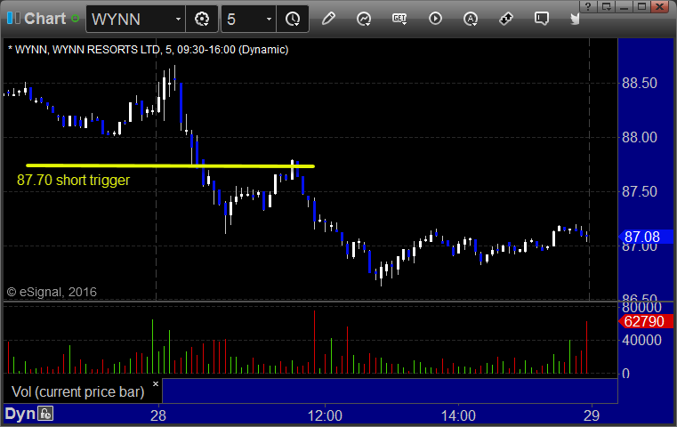Image resolution: width=677 pixels, height=427 pixels.
Task: Expand the interval 5 dropdown arrow
Action: pos(269,19)
